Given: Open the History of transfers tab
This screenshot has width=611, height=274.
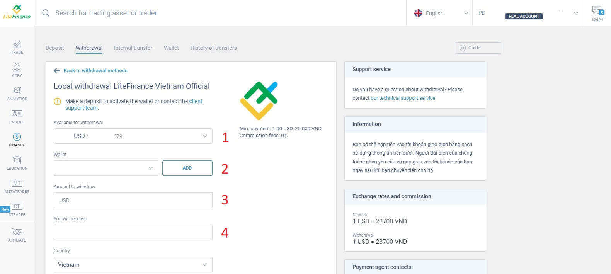Looking at the screenshot, I should [213, 48].
